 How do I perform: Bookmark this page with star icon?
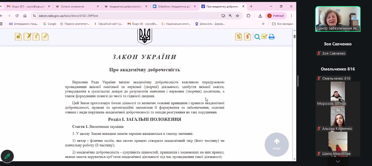[238, 16]
